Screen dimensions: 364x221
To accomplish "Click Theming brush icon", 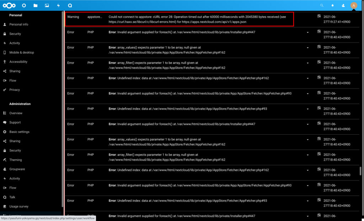I will coord(5,160).
